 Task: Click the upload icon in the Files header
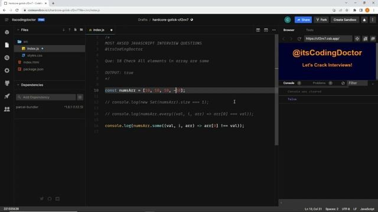(x=70, y=30)
